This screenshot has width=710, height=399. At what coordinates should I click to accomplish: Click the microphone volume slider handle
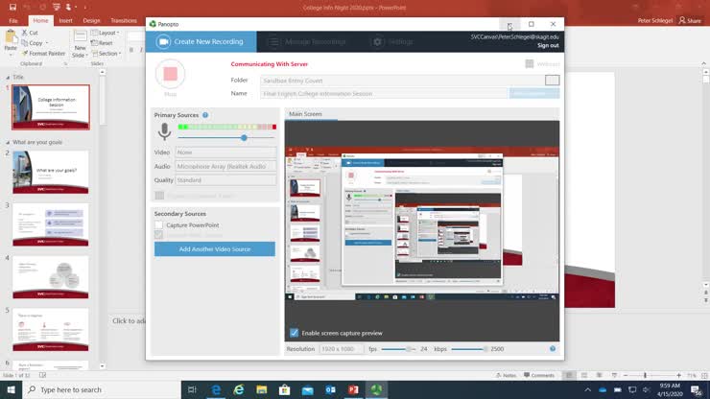244,138
